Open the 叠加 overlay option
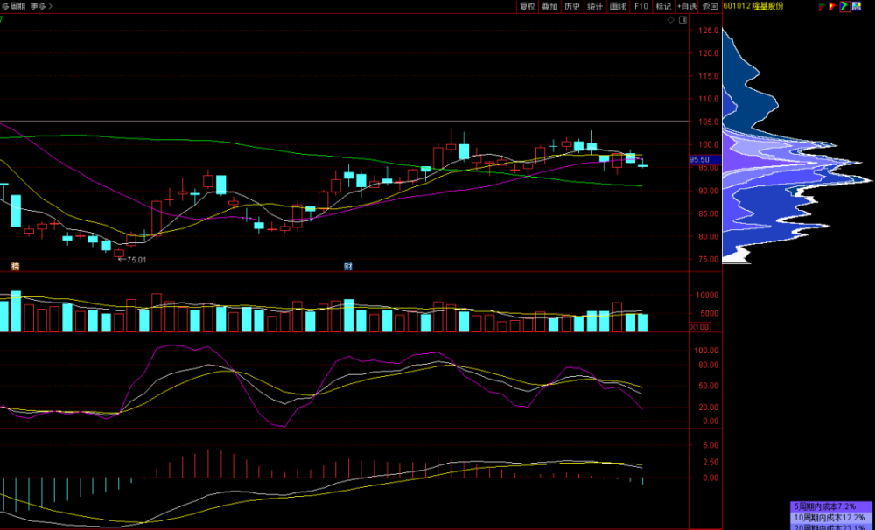Viewport: 875px width, 530px height. 549,6
